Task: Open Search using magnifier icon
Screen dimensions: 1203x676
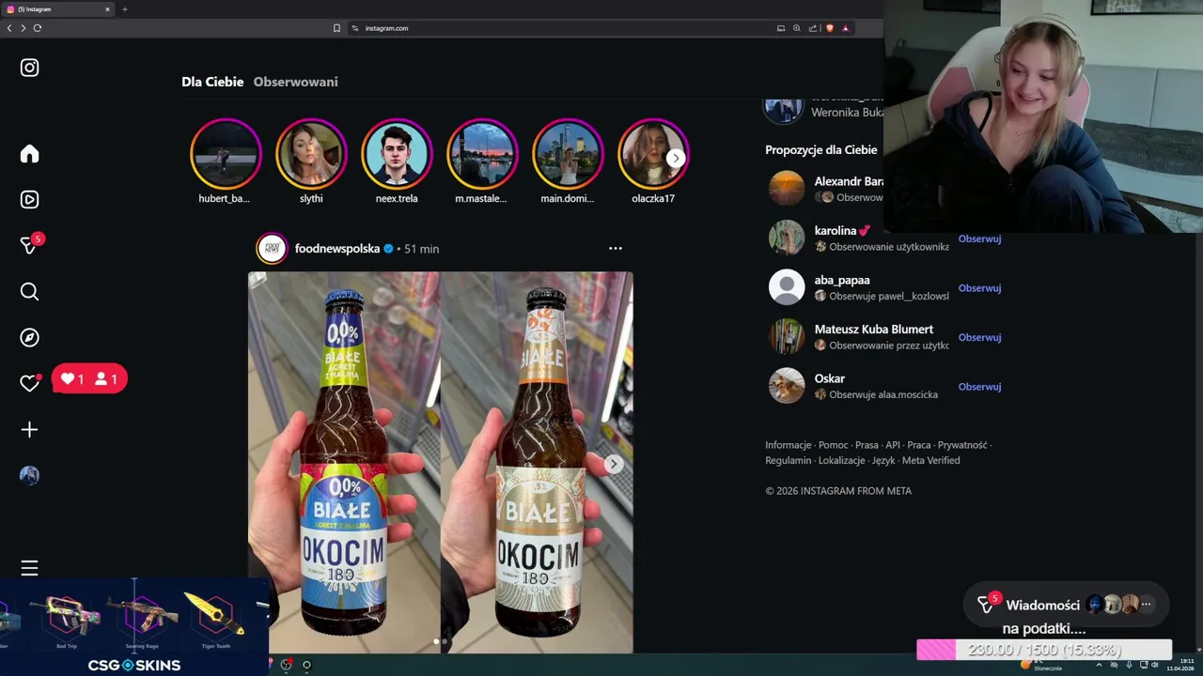Action: 29,292
